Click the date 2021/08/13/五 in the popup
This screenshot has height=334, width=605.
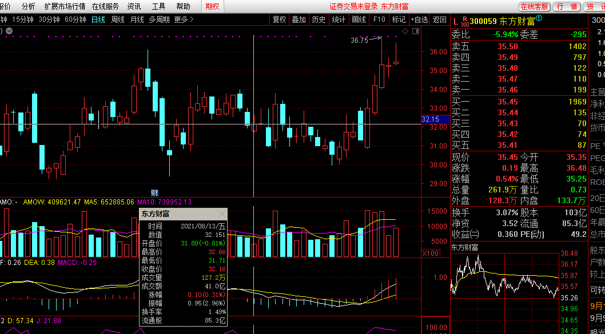tap(203, 226)
